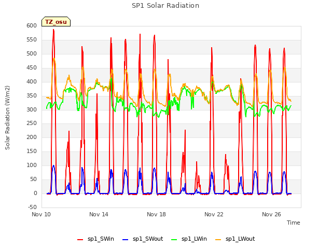Click the 500 y-axis tick label

click(32, 53)
